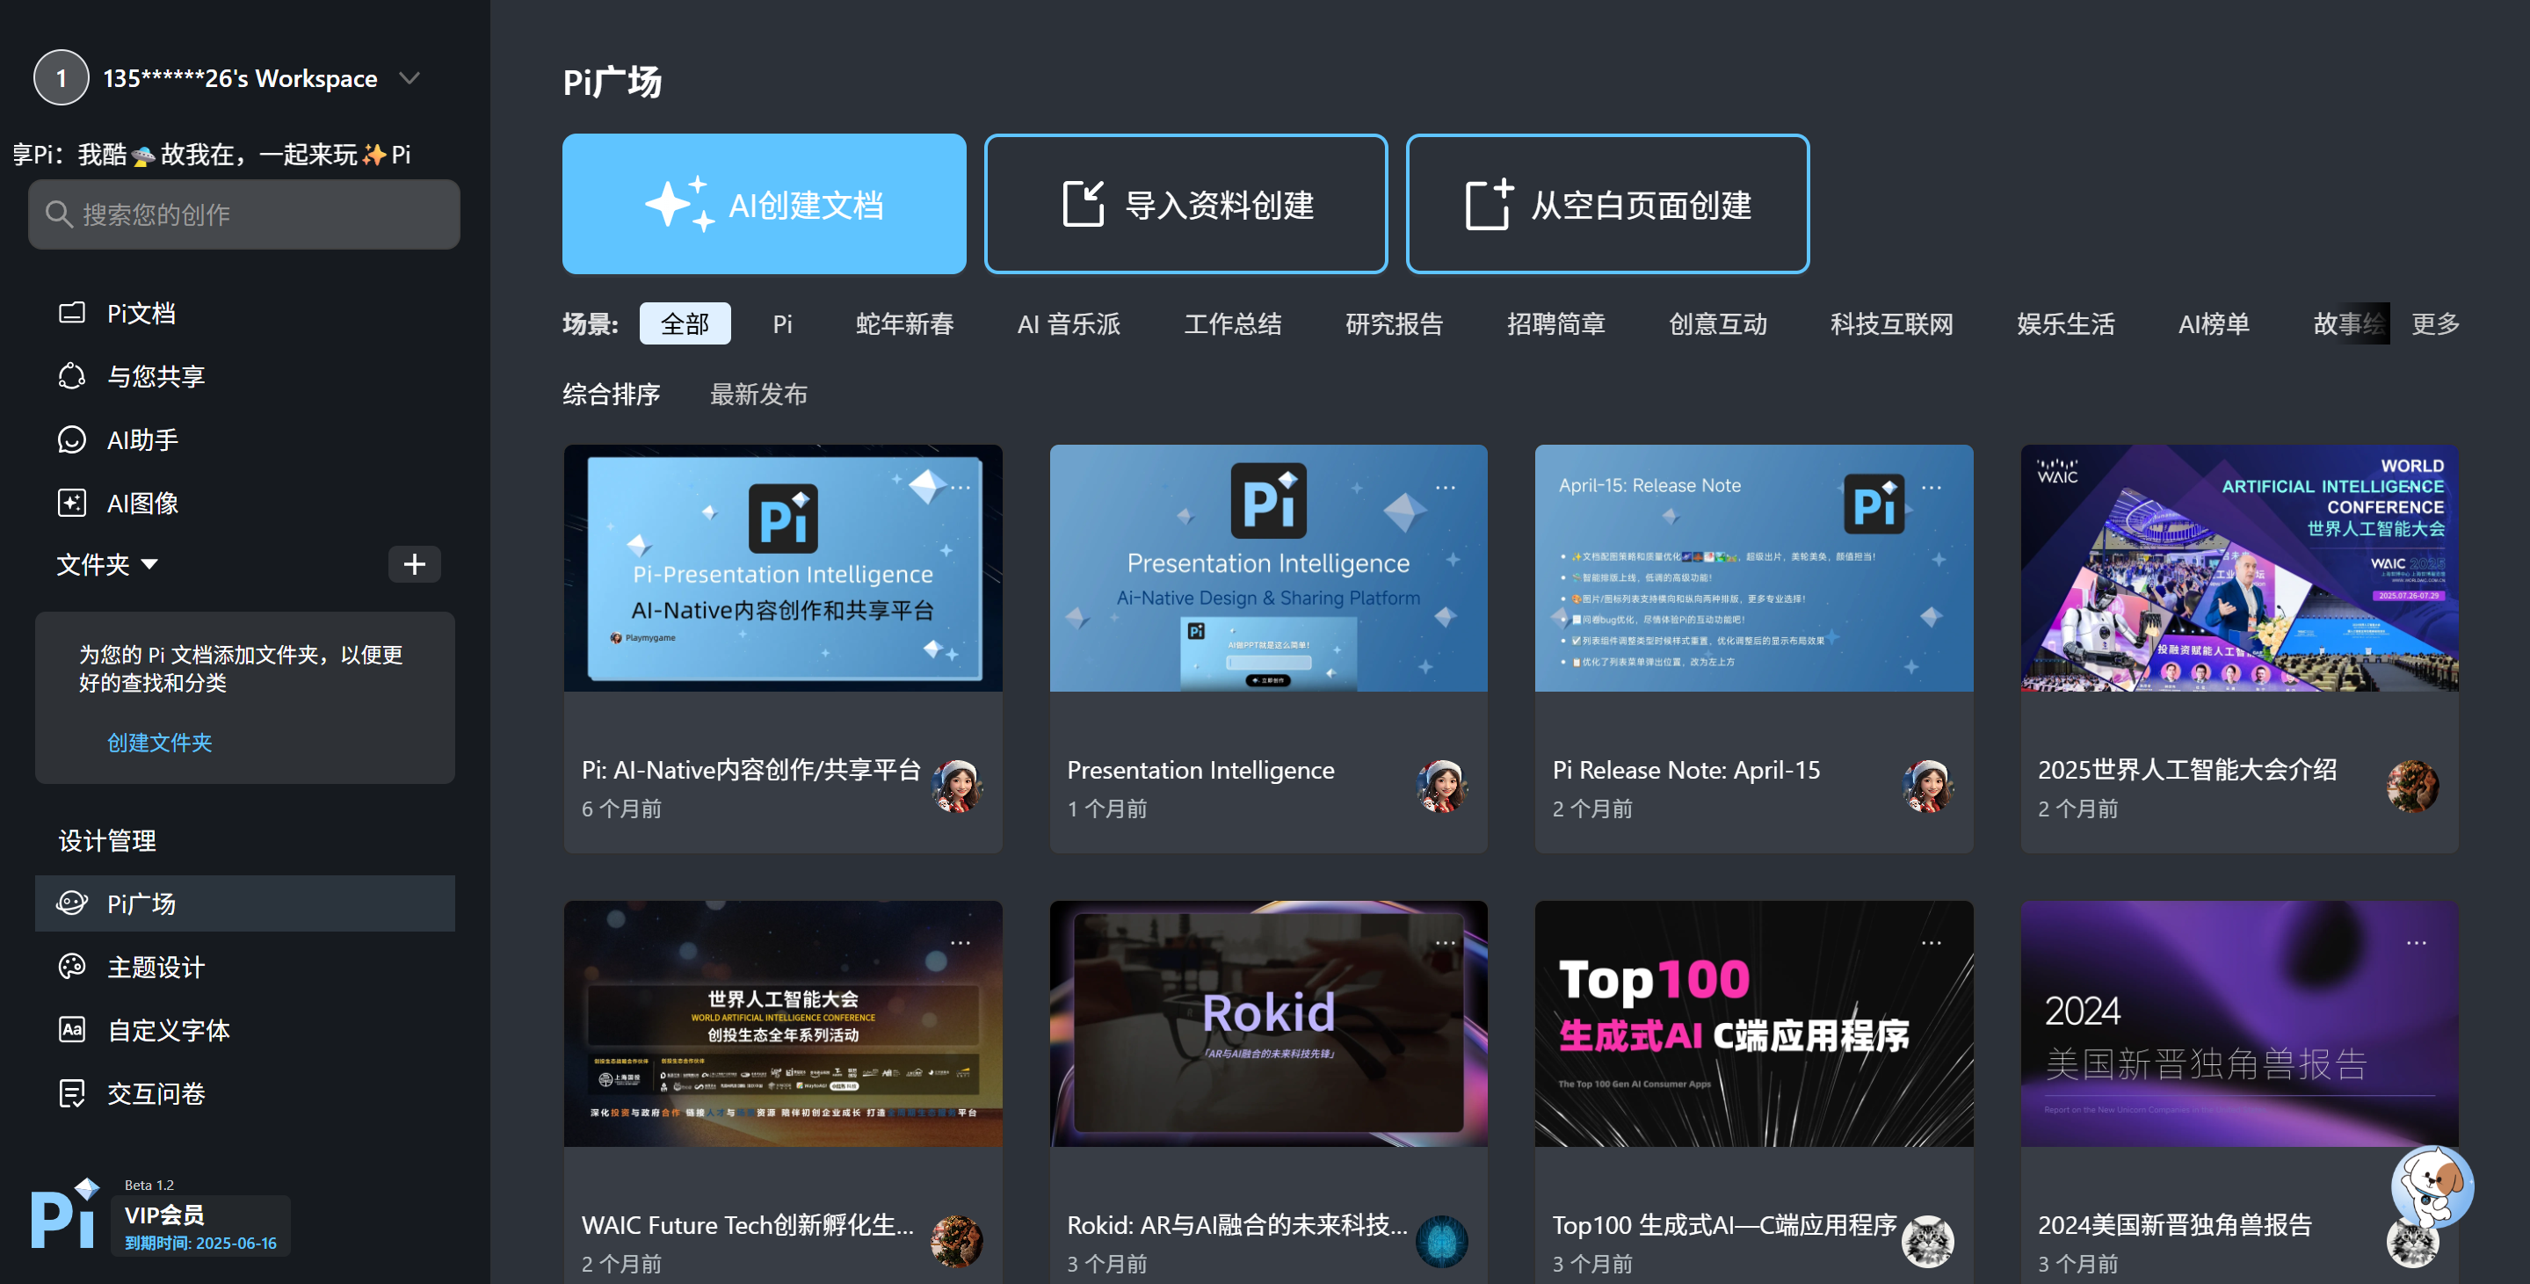The width and height of the screenshot is (2530, 1284).
Task: Open more options on the 2024美国新晋独角兽报告 card
Action: (2416, 943)
